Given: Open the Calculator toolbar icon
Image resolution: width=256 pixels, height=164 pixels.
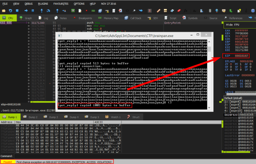Looking at the screenshot, I should pyautogui.click(x=210, y=11).
